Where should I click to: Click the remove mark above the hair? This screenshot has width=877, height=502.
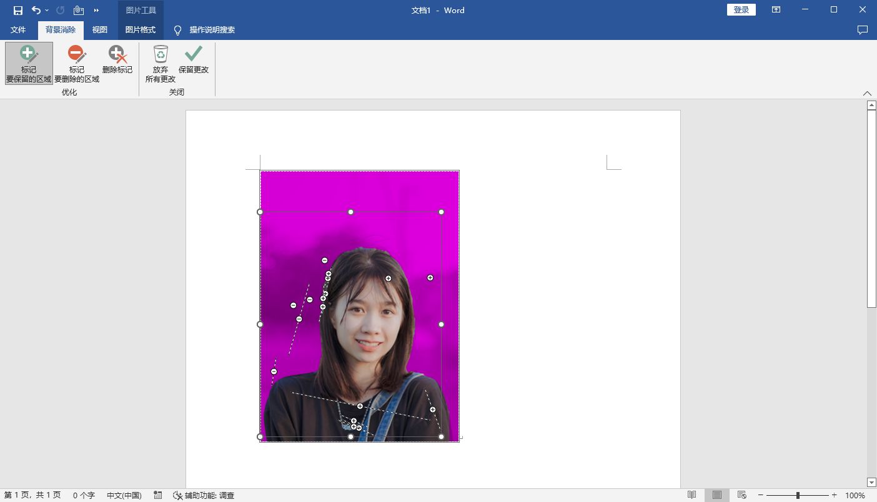[324, 260]
